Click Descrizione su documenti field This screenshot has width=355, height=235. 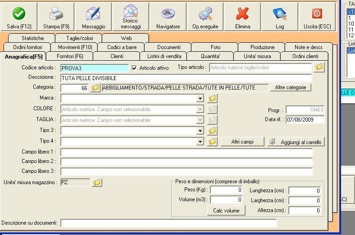tap(168, 223)
